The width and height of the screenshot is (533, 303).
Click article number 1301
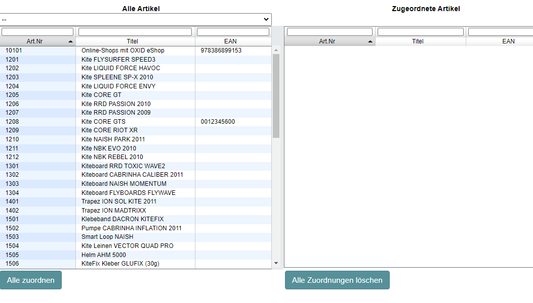click(12, 166)
